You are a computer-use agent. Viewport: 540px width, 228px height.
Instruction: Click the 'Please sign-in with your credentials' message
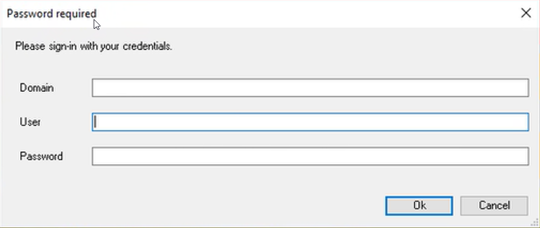click(x=93, y=46)
